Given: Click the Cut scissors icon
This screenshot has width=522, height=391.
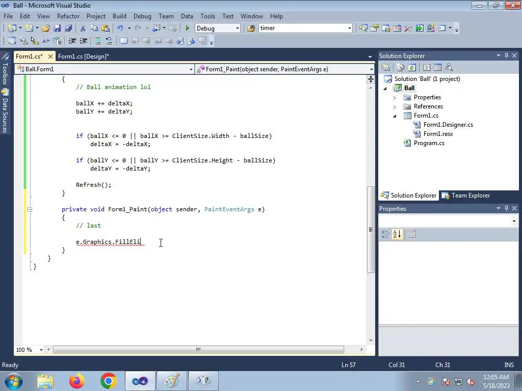Looking at the screenshot, I should [x=83, y=29].
